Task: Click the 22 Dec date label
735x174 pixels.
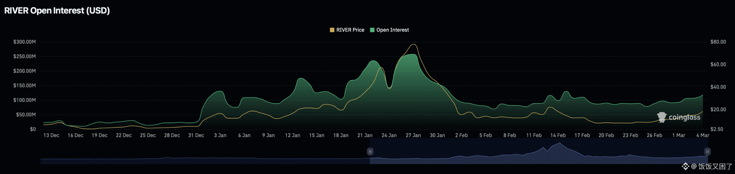Action: pos(124,135)
